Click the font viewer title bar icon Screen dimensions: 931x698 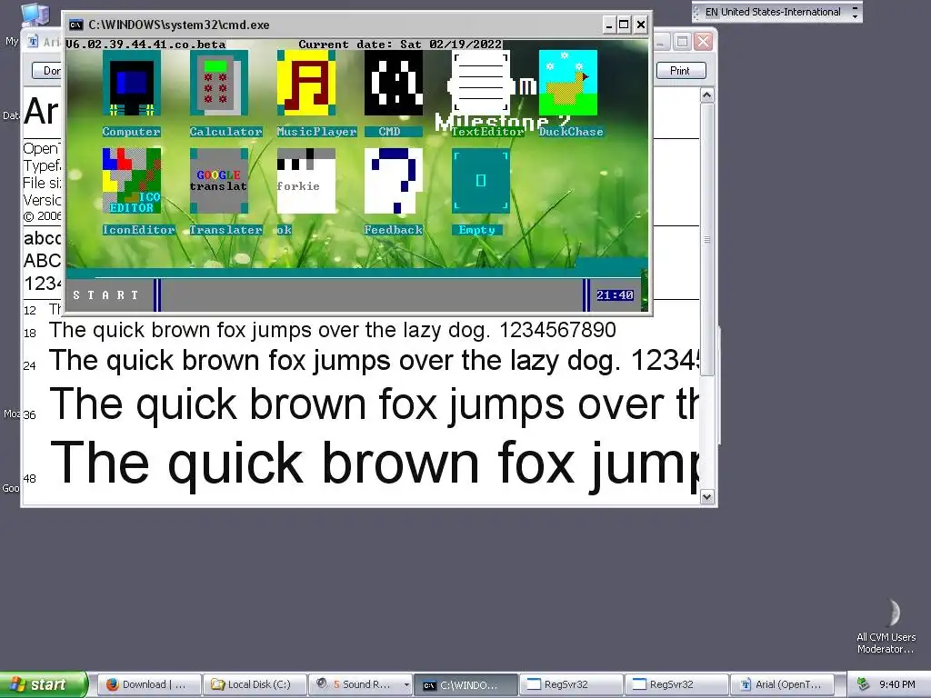34,42
